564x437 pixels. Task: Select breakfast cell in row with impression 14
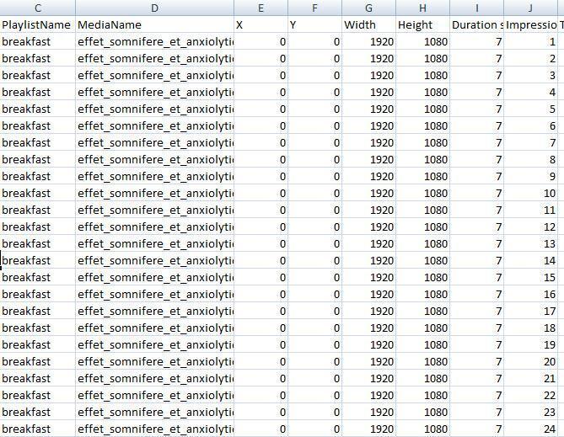pyautogui.click(x=38, y=260)
